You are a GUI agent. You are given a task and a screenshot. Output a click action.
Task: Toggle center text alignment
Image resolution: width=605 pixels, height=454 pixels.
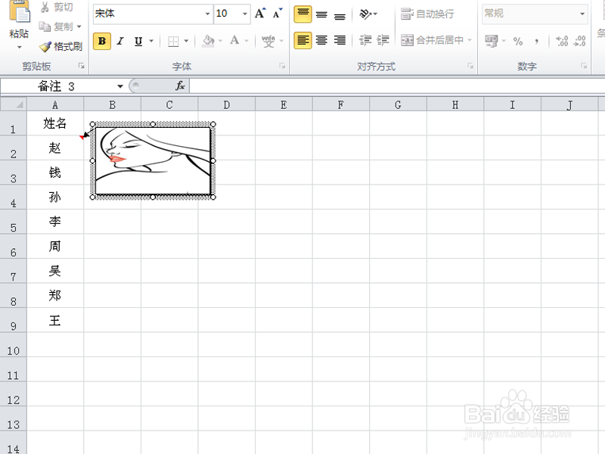321,40
